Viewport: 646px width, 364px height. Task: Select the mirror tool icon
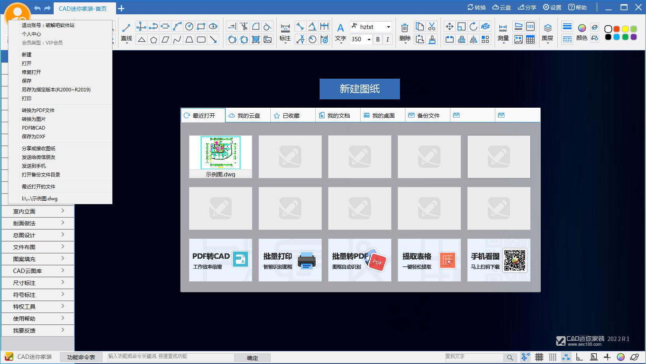(x=473, y=39)
